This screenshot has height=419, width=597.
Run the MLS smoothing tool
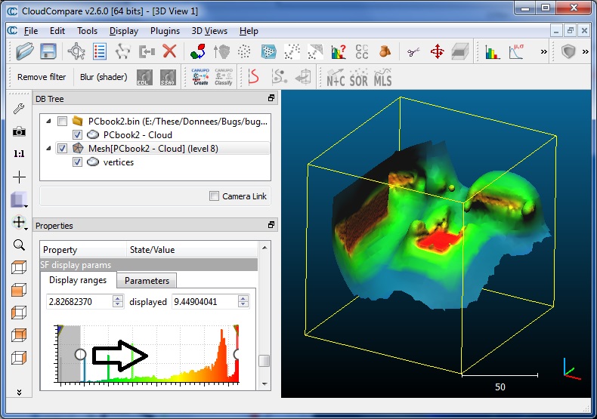[x=382, y=78]
